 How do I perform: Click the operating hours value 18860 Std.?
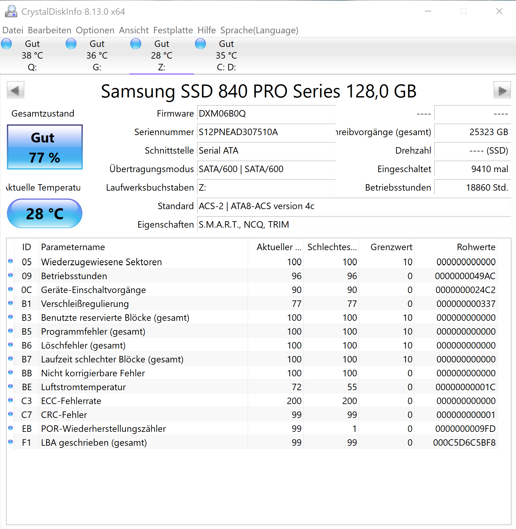point(473,187)
